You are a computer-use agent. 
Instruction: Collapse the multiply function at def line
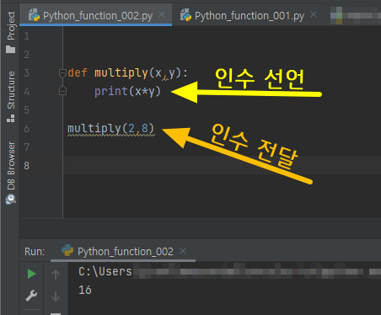pyautogui.click(x=62, y=73)
